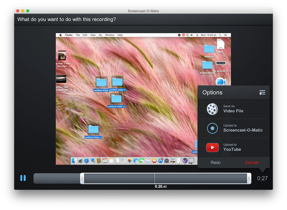This screenshot has width=287, height=210.
Task: Open the Go menu in recording preview
Action: pyautogui.click(x=100, y=35)
